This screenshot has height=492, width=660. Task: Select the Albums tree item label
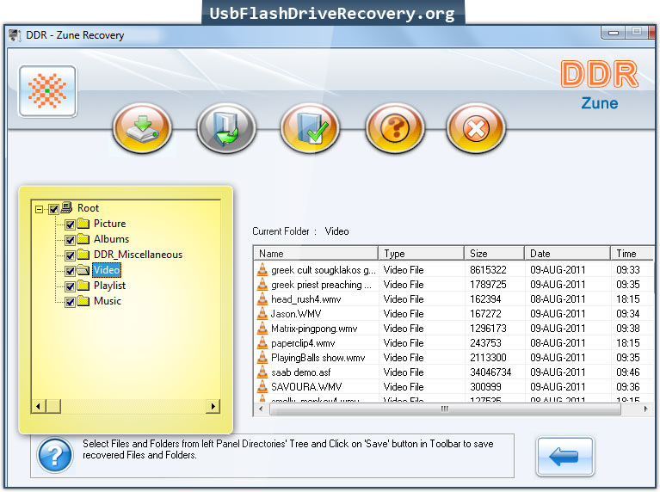pos(111,239)
